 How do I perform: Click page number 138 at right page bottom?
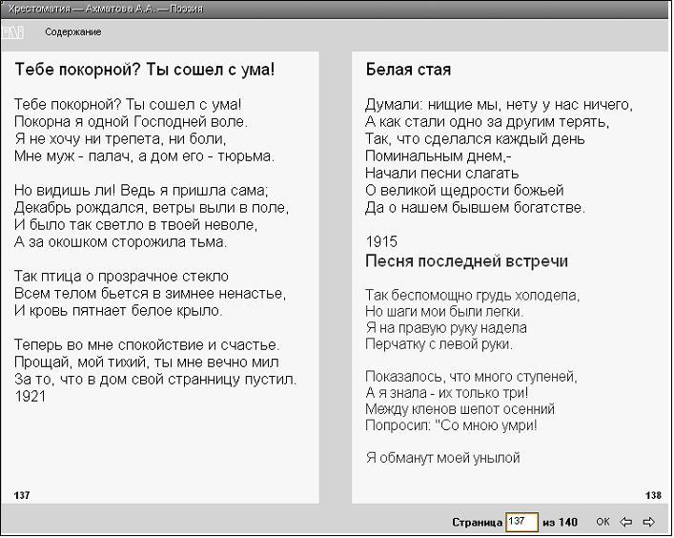point(653,495)
